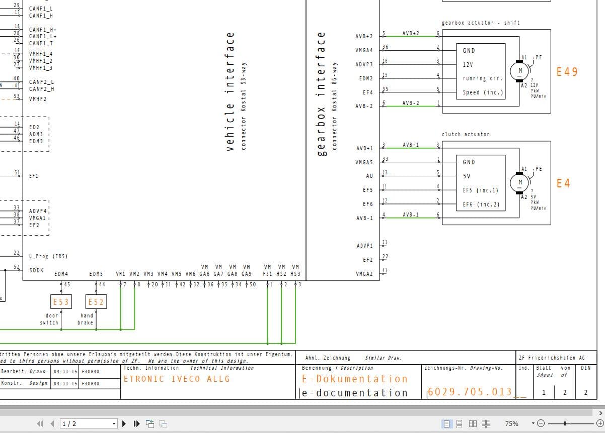This screenshot has width=605, height=433.
Task: Click the go to next view icon
Action: pyautogui.click(x=163, y=424)
